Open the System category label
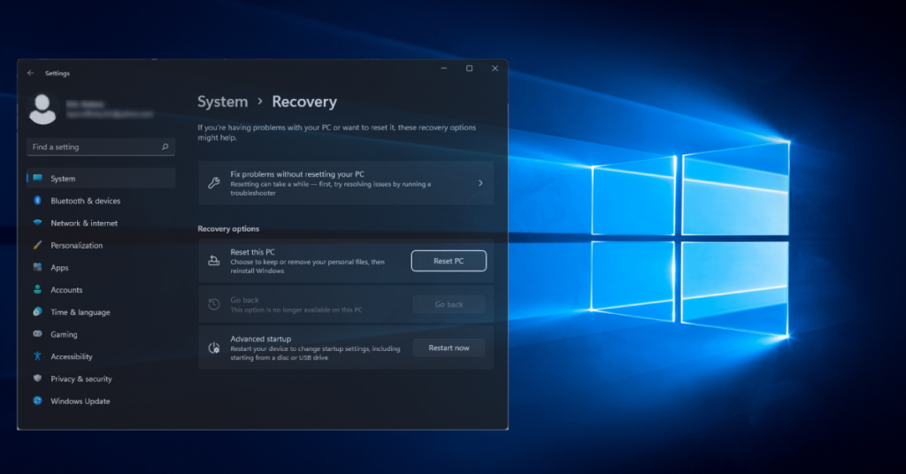 click(x=63, y=179)
